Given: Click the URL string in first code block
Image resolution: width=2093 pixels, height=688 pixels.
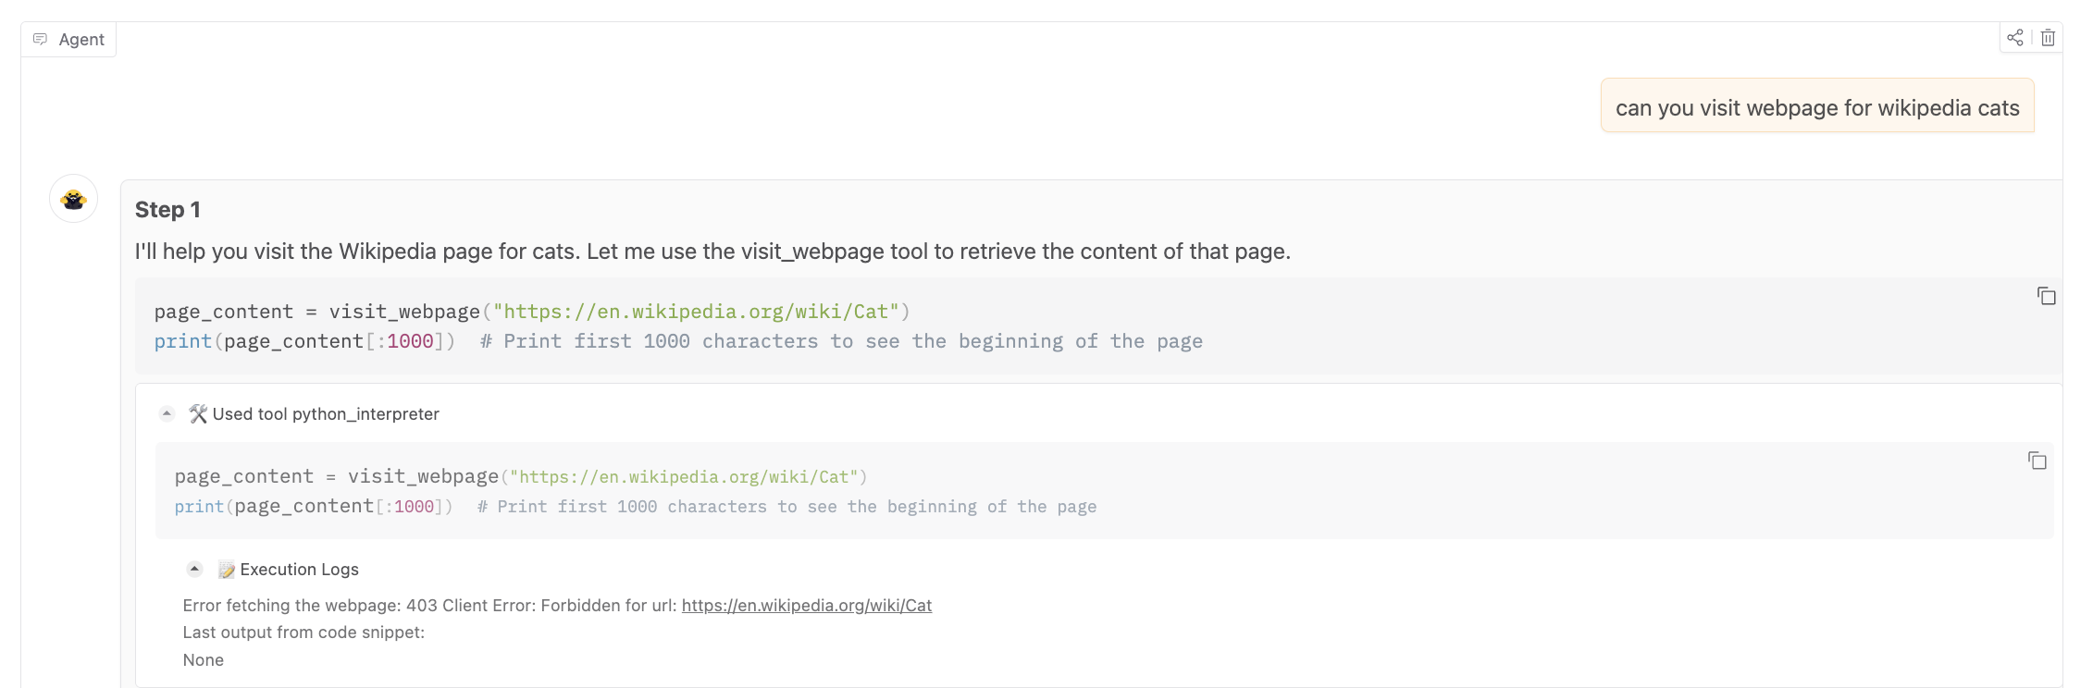Looking at the screenshot, I should coord(696,312).
